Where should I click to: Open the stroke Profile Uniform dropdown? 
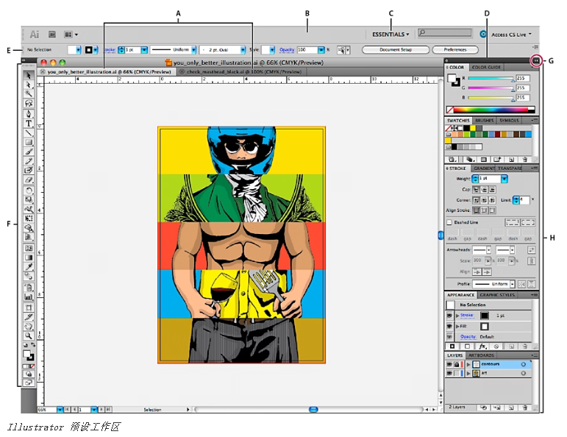502,283
